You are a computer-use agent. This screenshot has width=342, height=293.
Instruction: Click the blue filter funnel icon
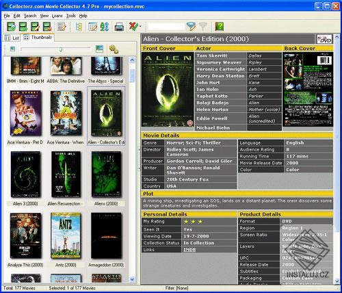[191, 27]
